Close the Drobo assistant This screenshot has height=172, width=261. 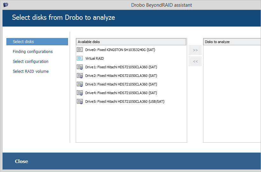tap(21, 161)
